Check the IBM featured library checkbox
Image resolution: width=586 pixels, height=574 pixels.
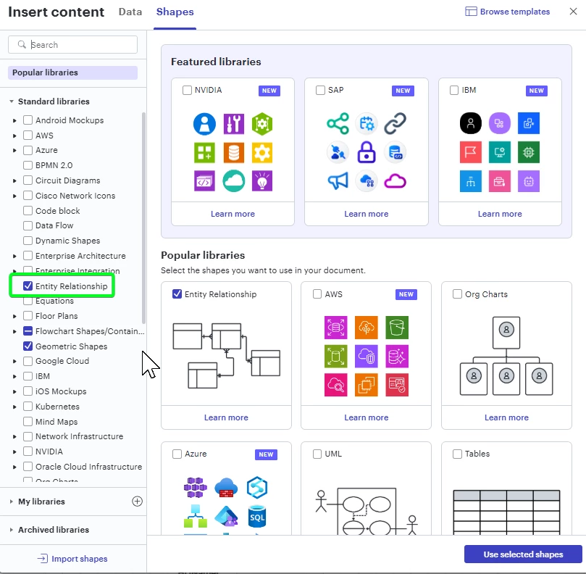coord(454,90)
